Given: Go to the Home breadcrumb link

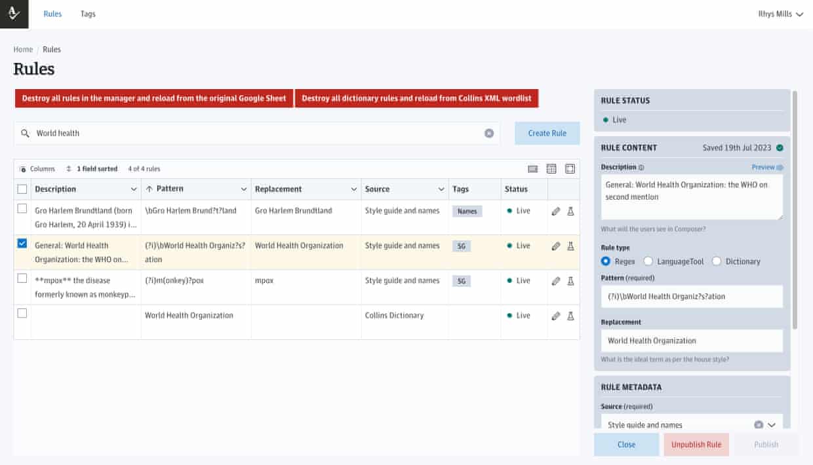Looking at the screenshot, I should [x=23, y=49].
